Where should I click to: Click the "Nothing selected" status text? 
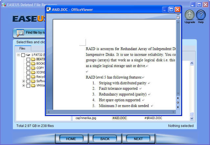click(x=181, y=126)
